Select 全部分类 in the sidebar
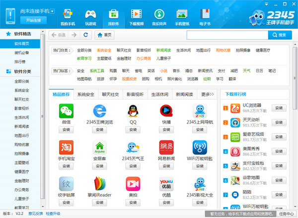This screenshot has height=218, width=298. [x=22, y=82]
